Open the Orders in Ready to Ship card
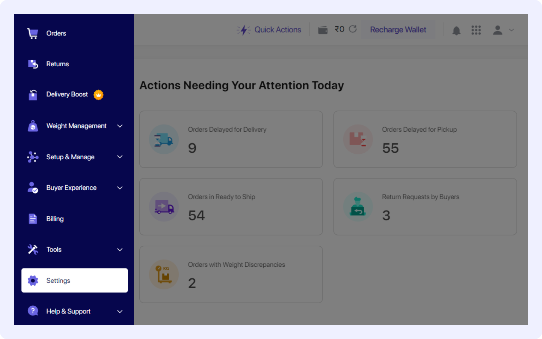This screenshot has width=542, height=339. point(231,207)
